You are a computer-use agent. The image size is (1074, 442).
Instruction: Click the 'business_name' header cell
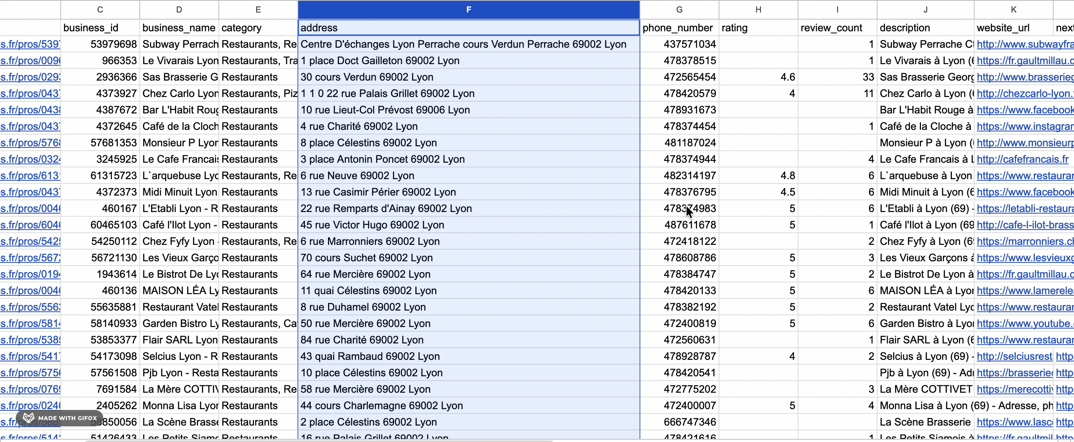pos(179,27)
